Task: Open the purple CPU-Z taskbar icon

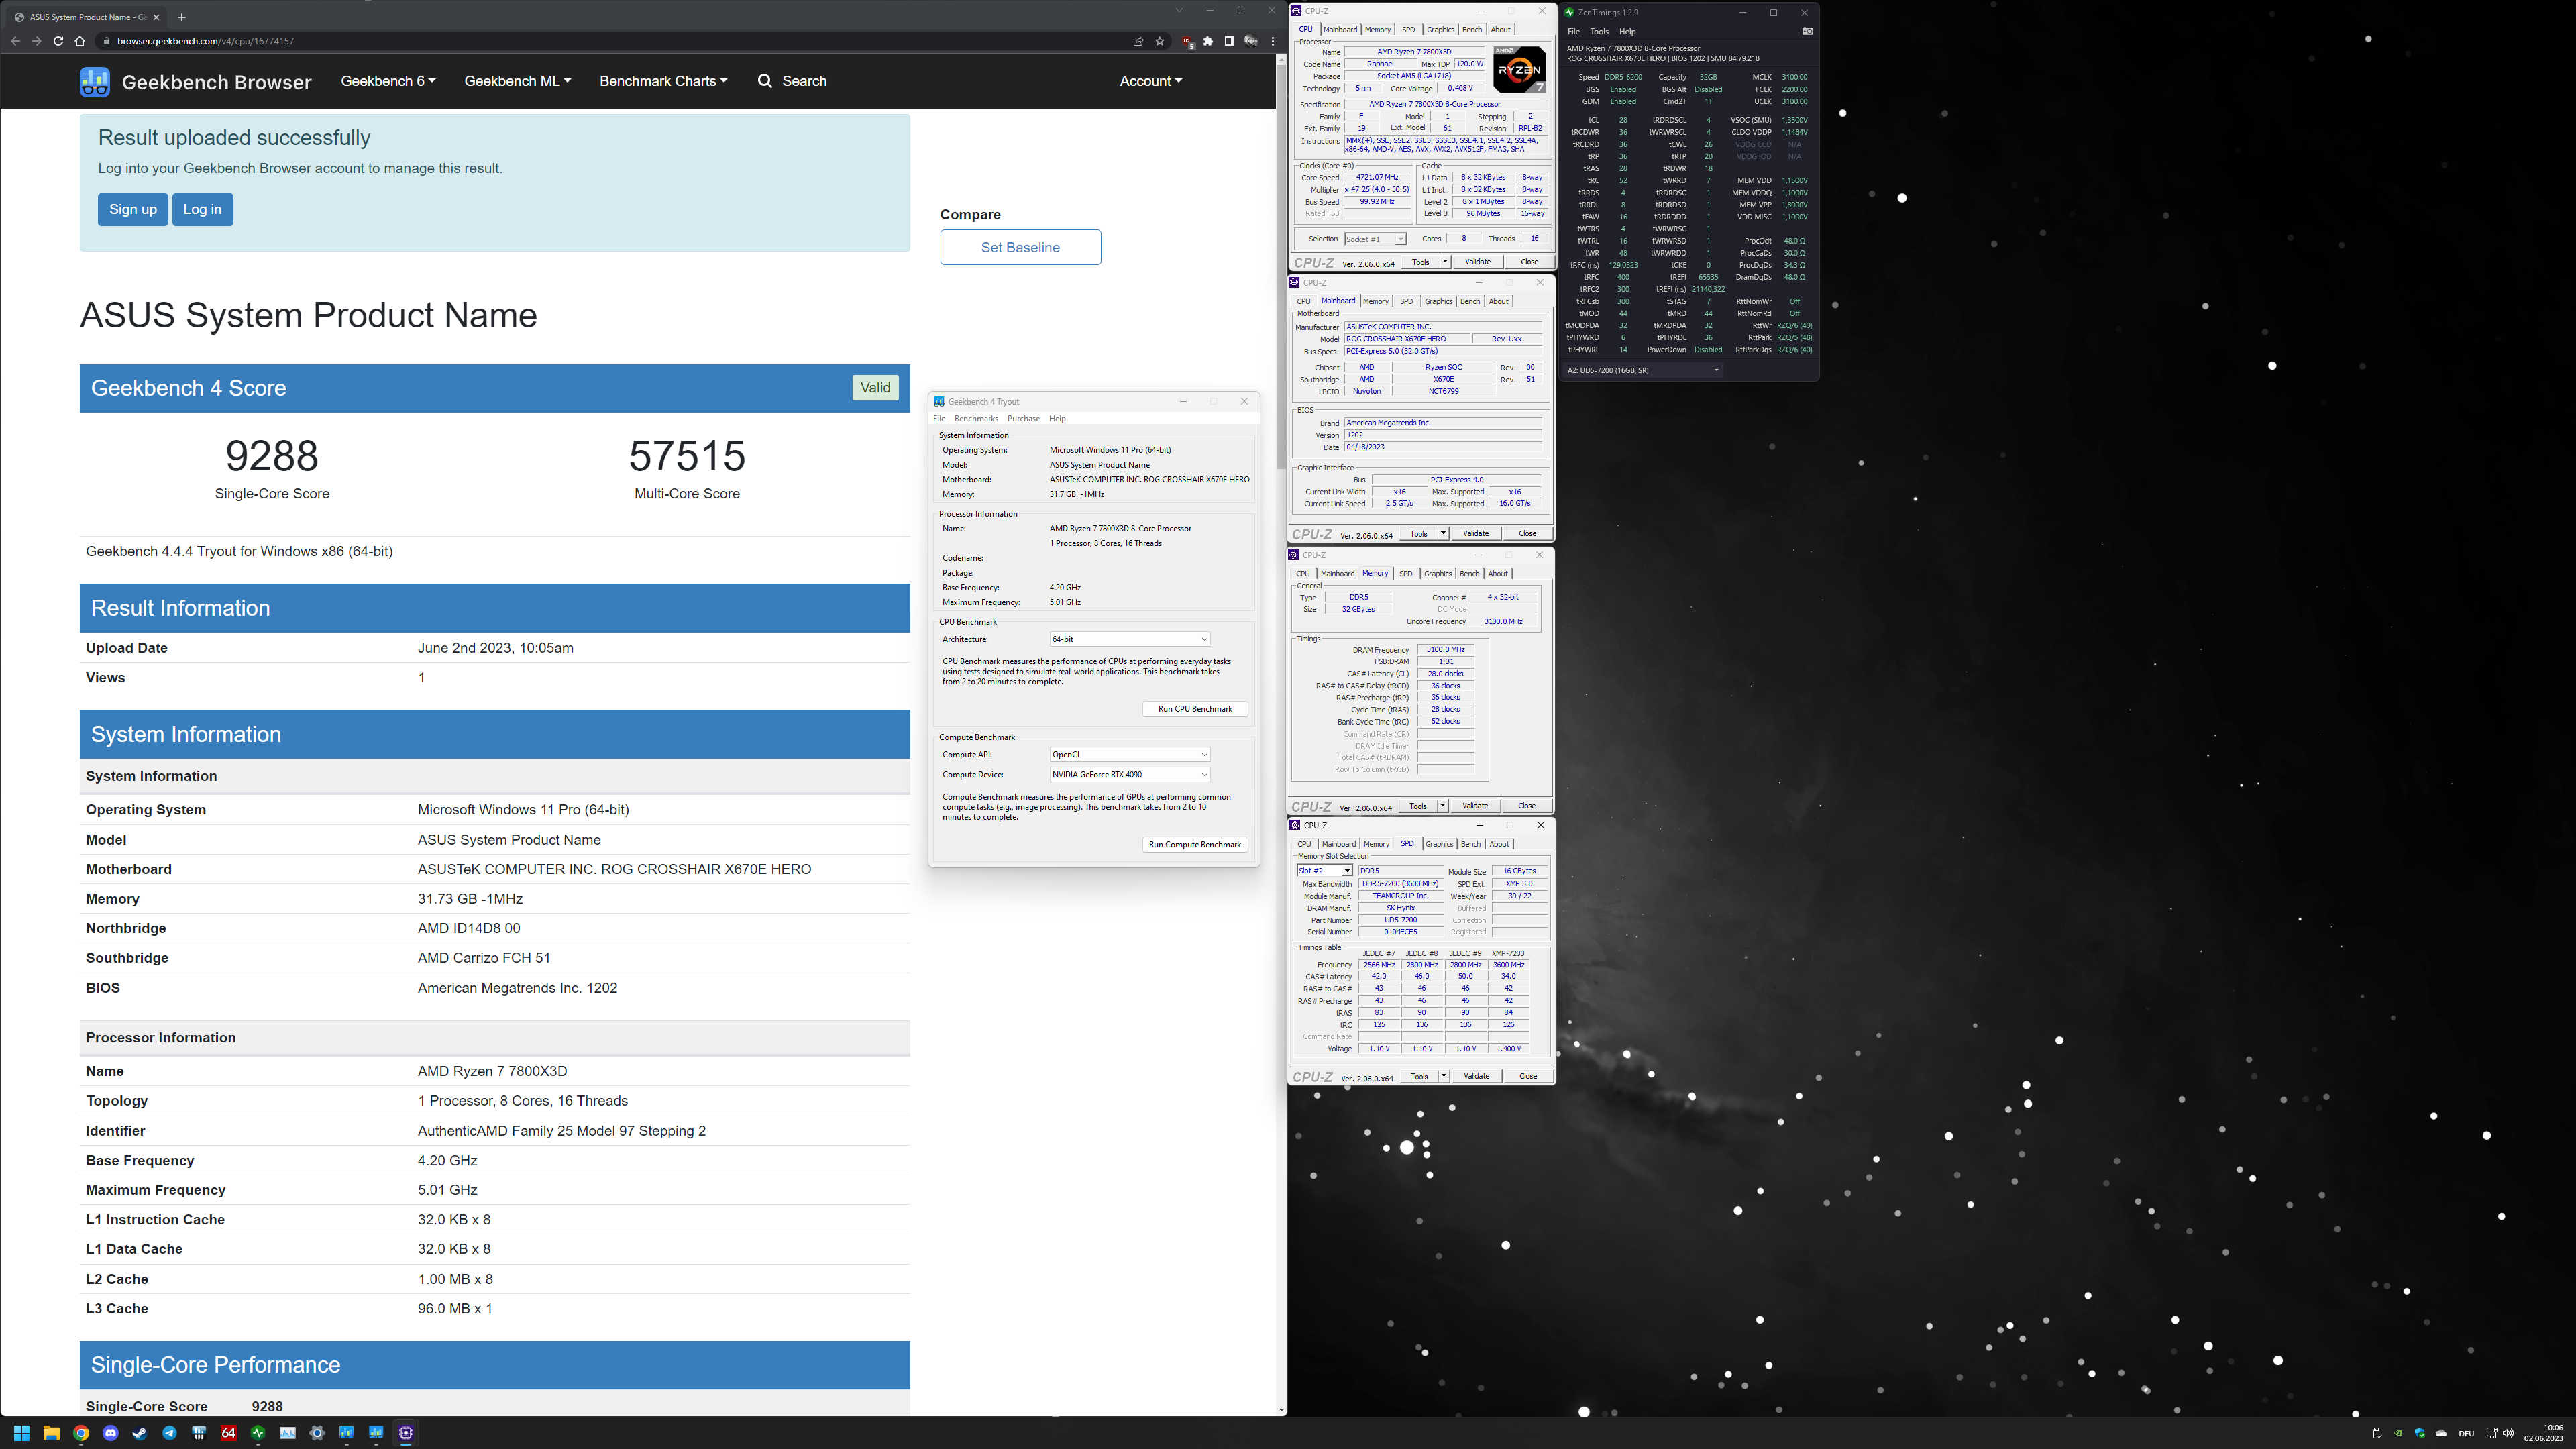Action: (405, 1433)
